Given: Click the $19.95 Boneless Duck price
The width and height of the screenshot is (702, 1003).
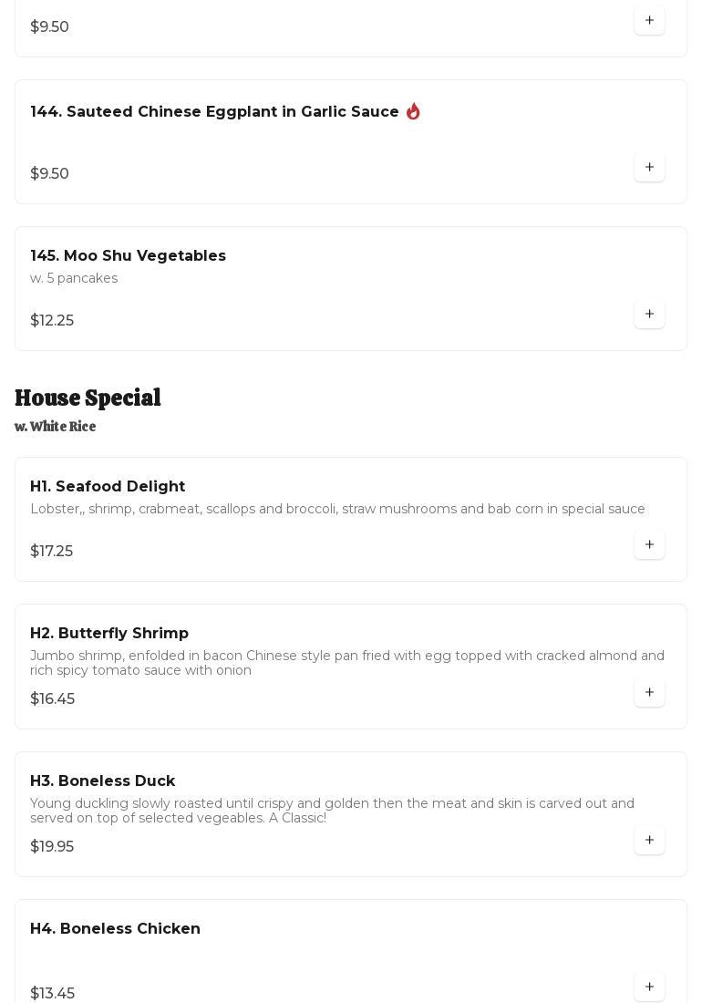Looking at the screenshot, I should coord(52,847).
